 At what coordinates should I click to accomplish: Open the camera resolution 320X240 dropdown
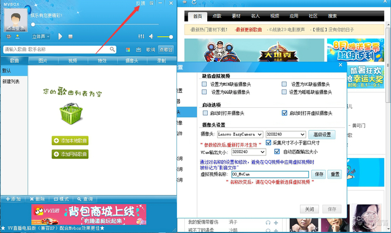(x=286, y=135)
